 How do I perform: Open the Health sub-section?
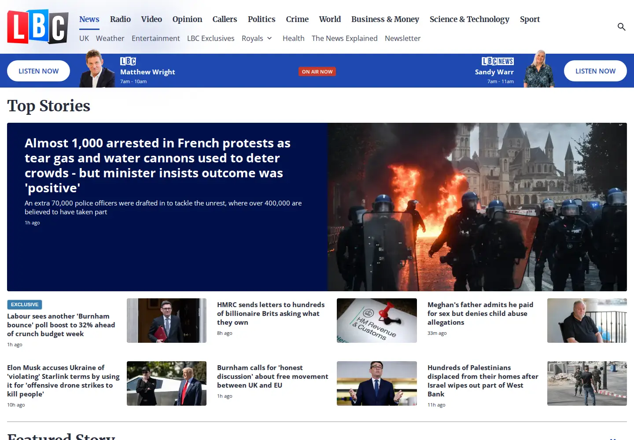(x=293, y=38)
